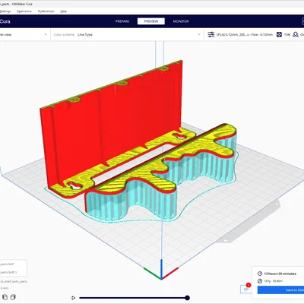Screen dimensions: 304x304
Task: Click the first cube icon in bottom-left corner
Action: tap(5, 297)
